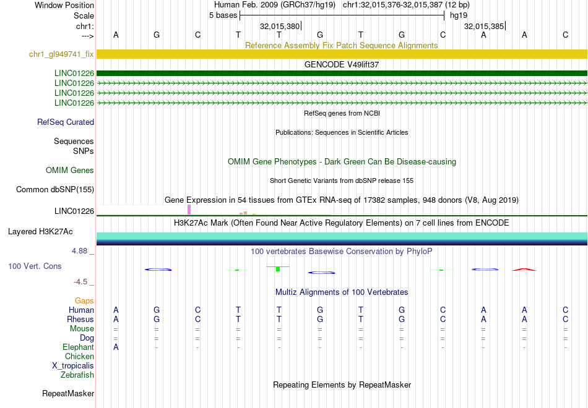Select the yellow fix patch alignment bar
588x408 pixels.
342,54
